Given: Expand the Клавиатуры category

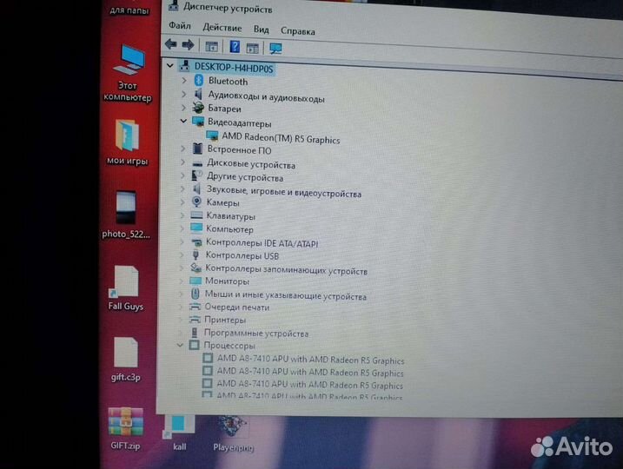Looking at the screenshot, I should [182, 215].
